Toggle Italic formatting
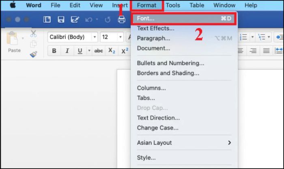This screenshot has width=284, height=169. pos(67,51)
